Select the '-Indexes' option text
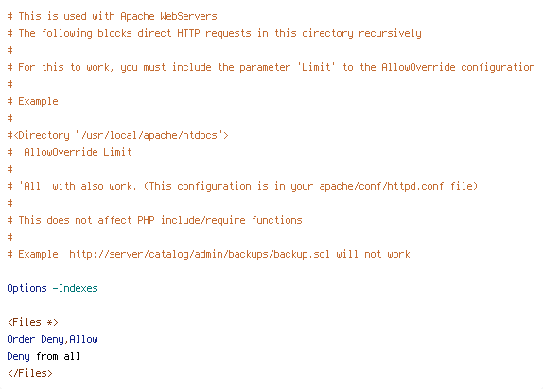Viewport: 543px width, 389px height. pyautogui.click(x=75, y=288)
